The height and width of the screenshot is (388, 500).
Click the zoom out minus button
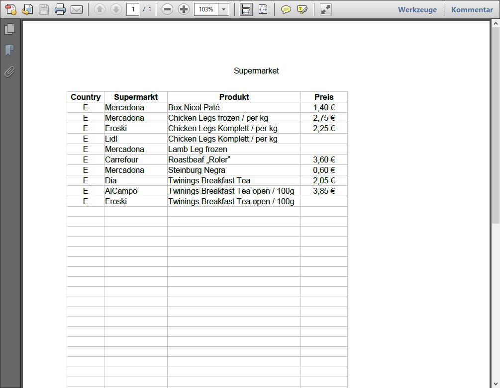[168, 9]
